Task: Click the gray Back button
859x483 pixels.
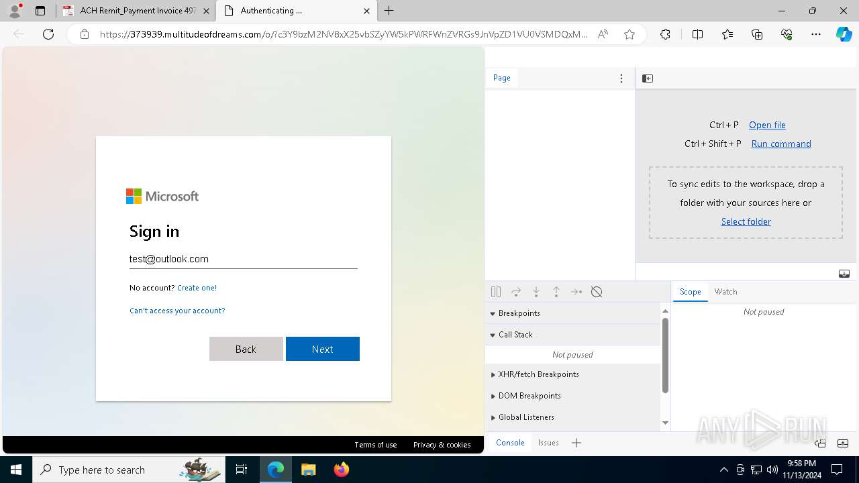Action: click(246, 349)
